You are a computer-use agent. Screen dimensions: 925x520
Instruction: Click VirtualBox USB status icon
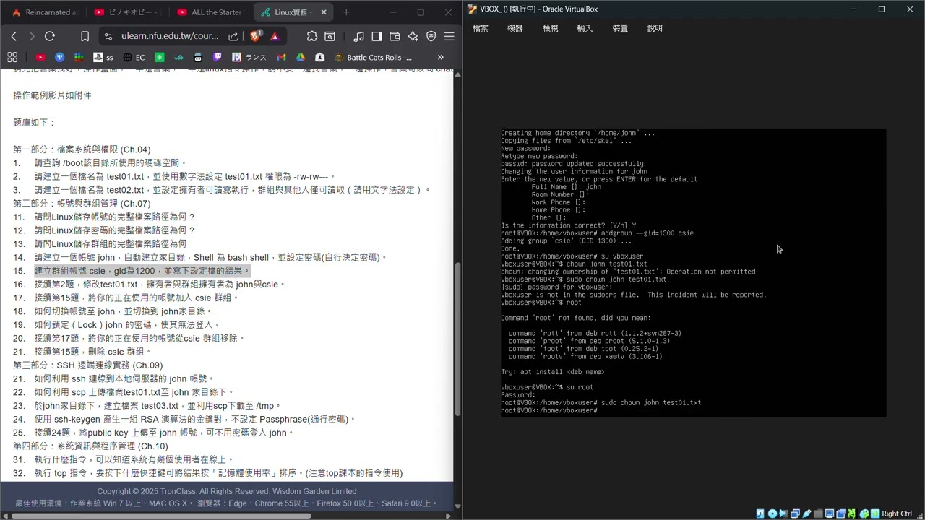coord(807,513)
